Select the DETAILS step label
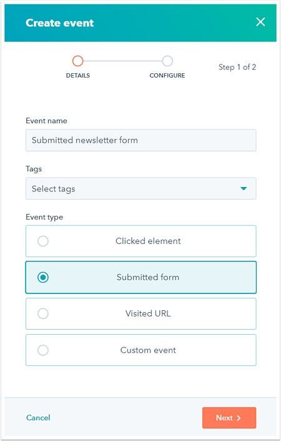Screen dimensions: 281x441 (x=78, y=75)
